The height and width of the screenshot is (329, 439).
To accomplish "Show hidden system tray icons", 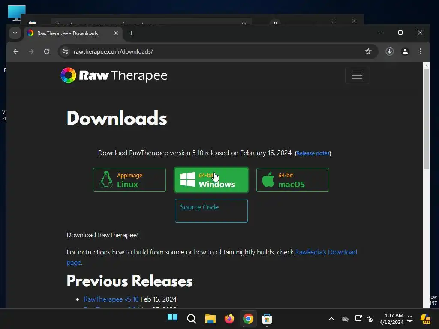I will tap(331, 319).
